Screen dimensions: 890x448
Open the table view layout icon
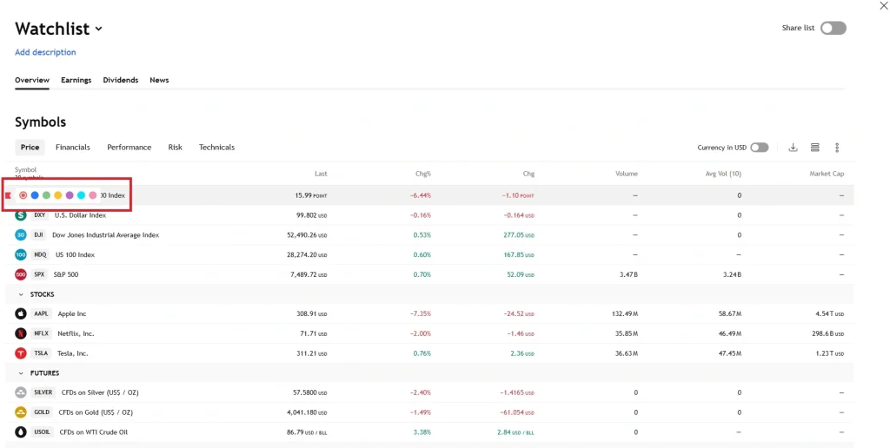click(x=815, y=148)
